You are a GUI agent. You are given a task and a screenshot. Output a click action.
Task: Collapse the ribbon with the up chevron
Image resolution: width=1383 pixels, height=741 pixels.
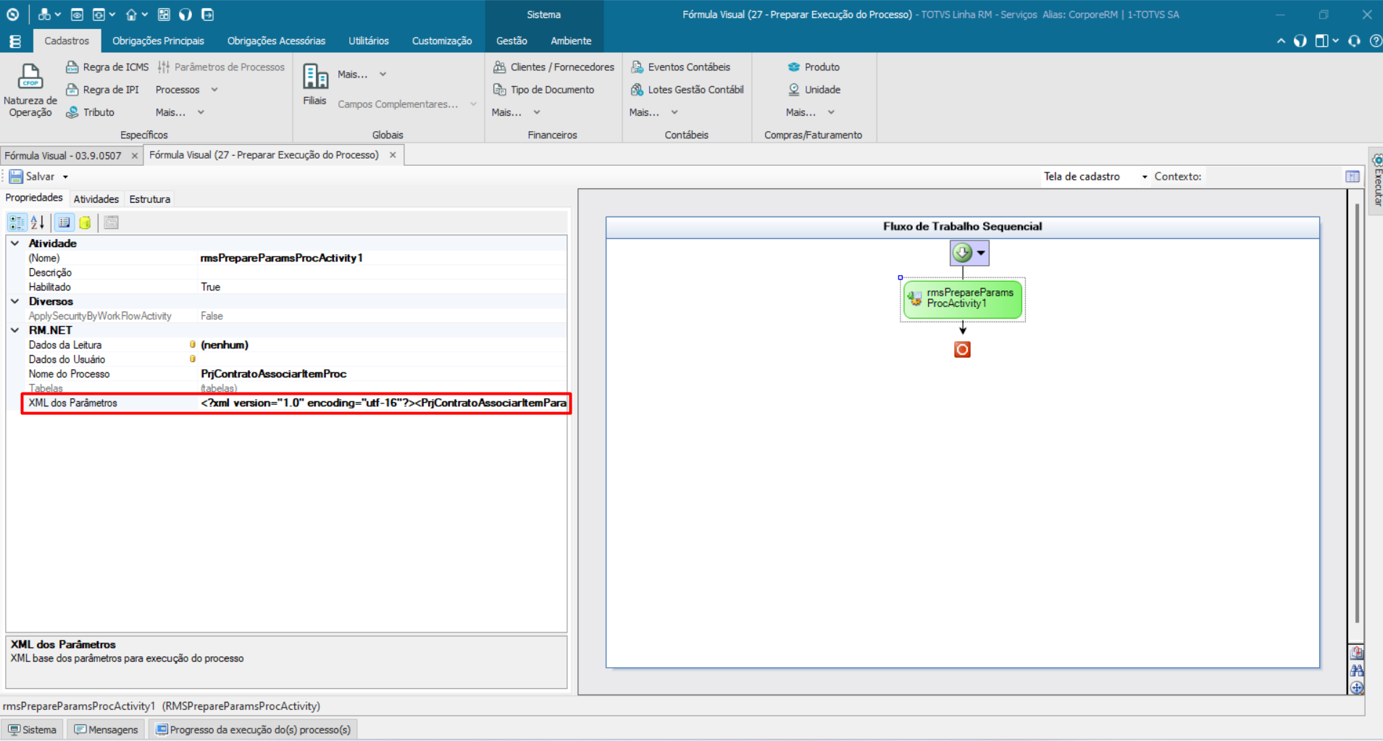[1281, 41]
